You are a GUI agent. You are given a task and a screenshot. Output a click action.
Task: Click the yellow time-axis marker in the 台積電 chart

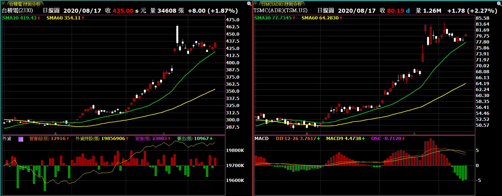click(55, 134)
